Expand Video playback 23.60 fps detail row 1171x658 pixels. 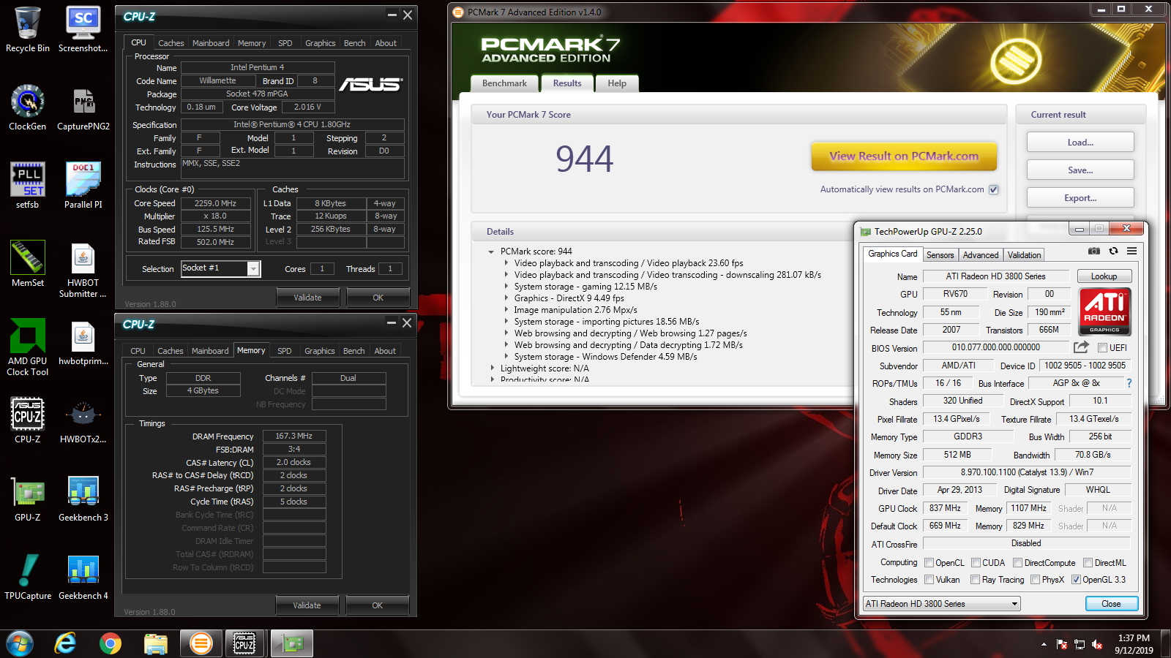click(x=506, y=263)
